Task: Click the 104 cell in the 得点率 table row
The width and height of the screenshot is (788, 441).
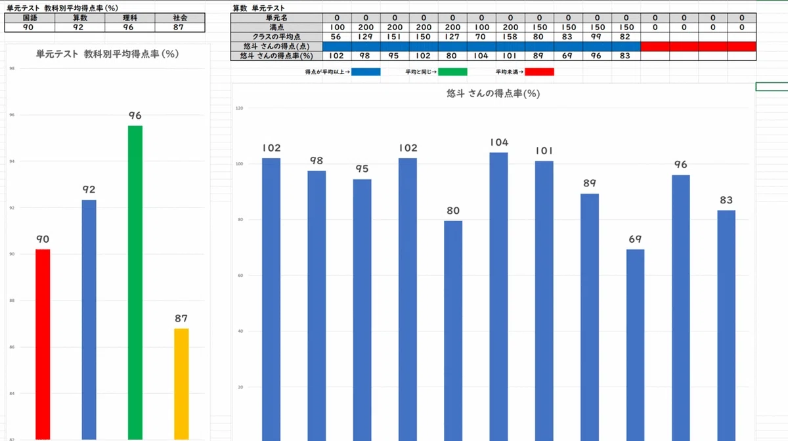Action: (481, 56)
